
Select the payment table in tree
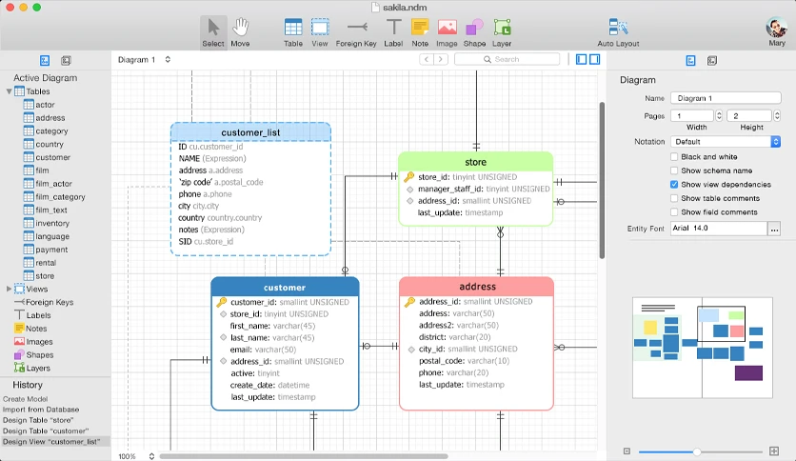51,250
